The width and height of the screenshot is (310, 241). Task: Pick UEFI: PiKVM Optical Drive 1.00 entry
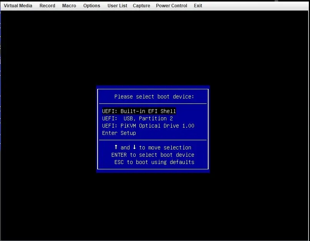(148, 126)
